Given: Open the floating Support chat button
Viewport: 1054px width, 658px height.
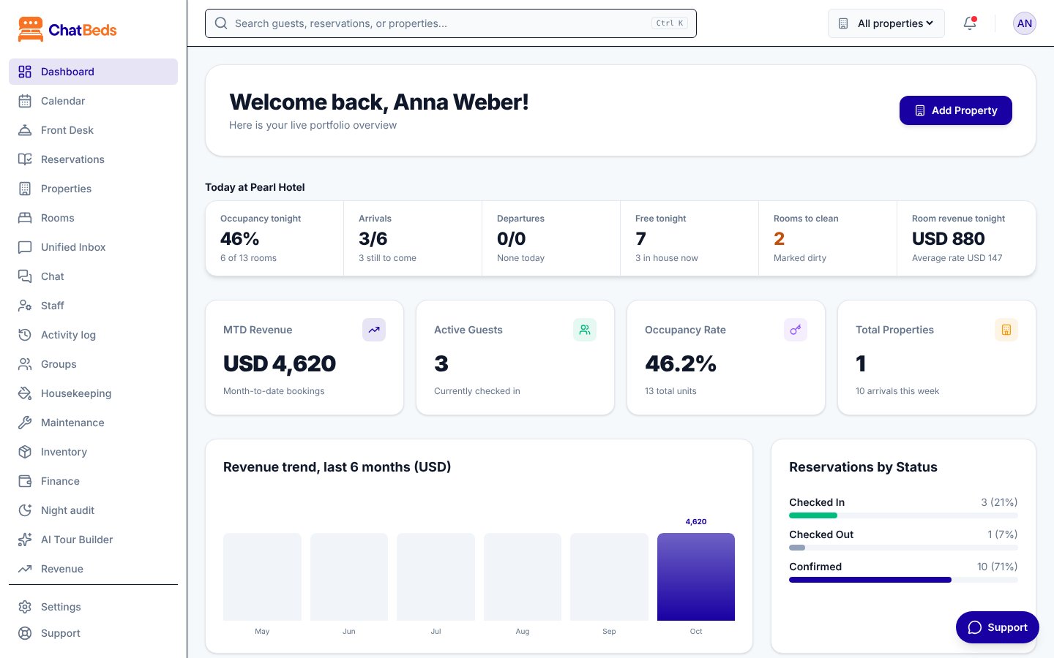Looking at the screenshot, I should [x=998, y=627].
